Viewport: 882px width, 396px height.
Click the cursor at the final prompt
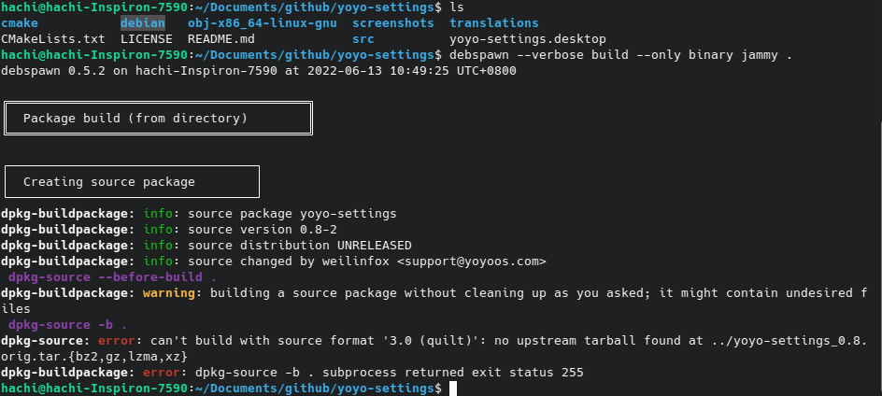[453, 389]
